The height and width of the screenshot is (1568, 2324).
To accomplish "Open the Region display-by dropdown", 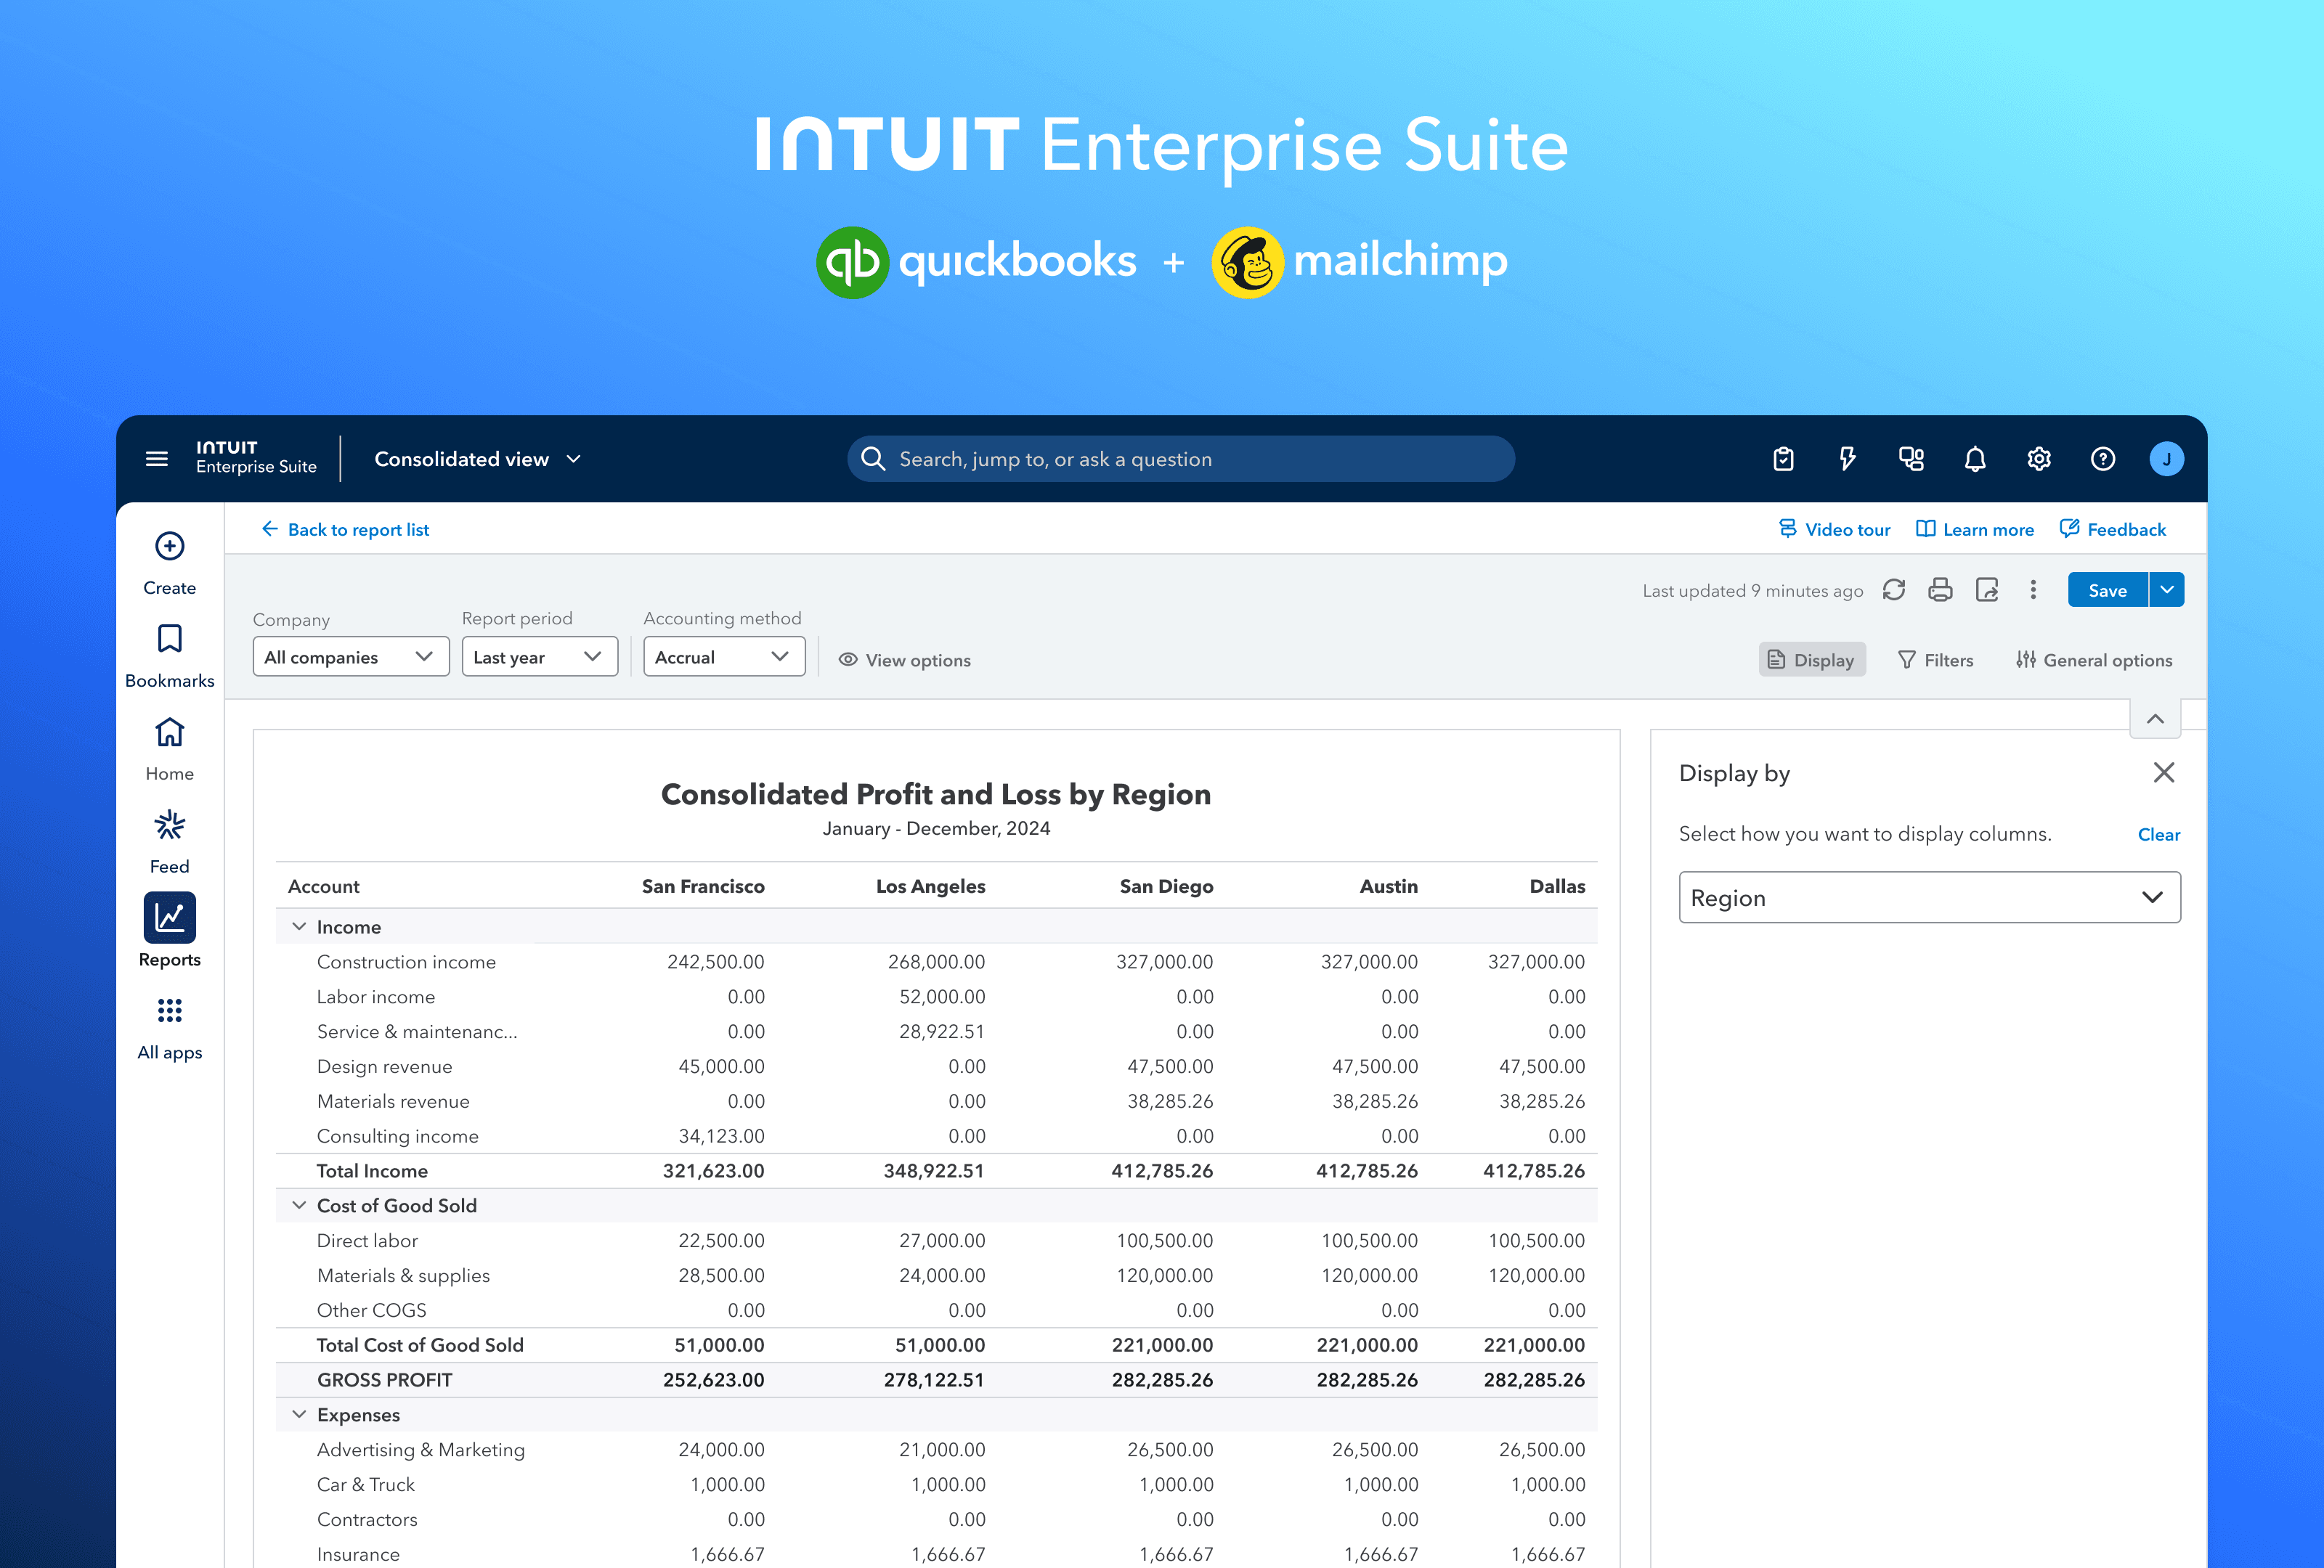I will point(1929,897).
